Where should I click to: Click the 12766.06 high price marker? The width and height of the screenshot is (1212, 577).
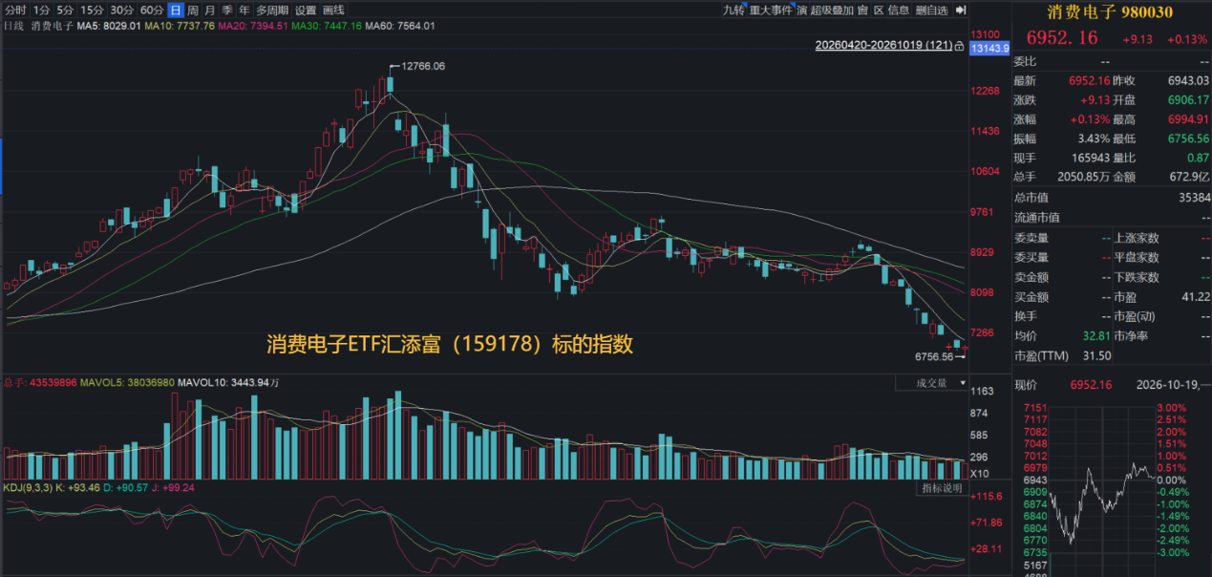423,66
